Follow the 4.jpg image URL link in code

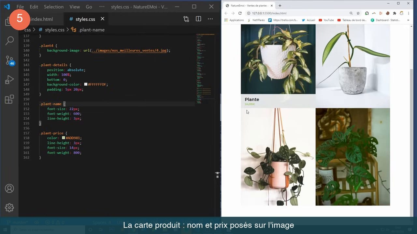(x=129, y=50)
